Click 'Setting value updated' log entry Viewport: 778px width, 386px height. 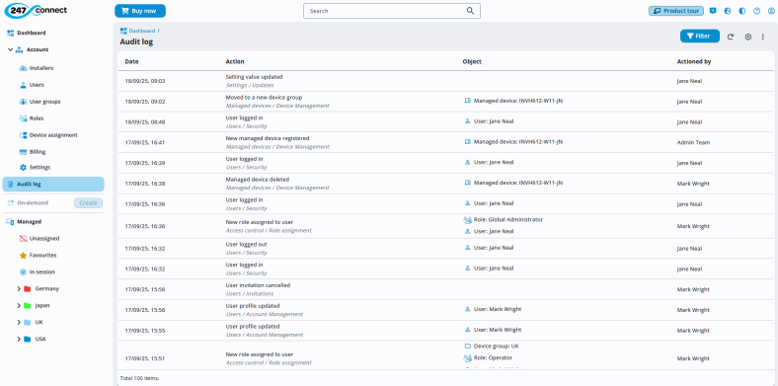click(254, 77)
